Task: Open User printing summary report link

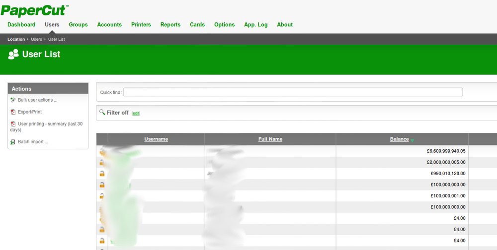Action: pyautogui.click(x=46, y=127)
